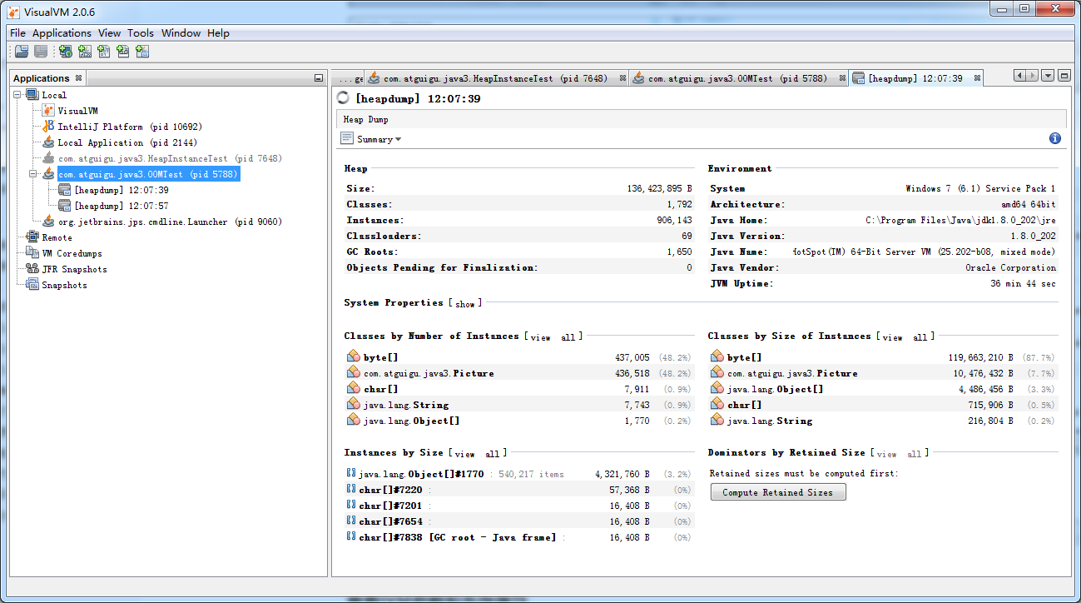The image size is (1081, 603).
Task: Select the truncated leftmost editor tab
Action: click(x=348, y=78)
